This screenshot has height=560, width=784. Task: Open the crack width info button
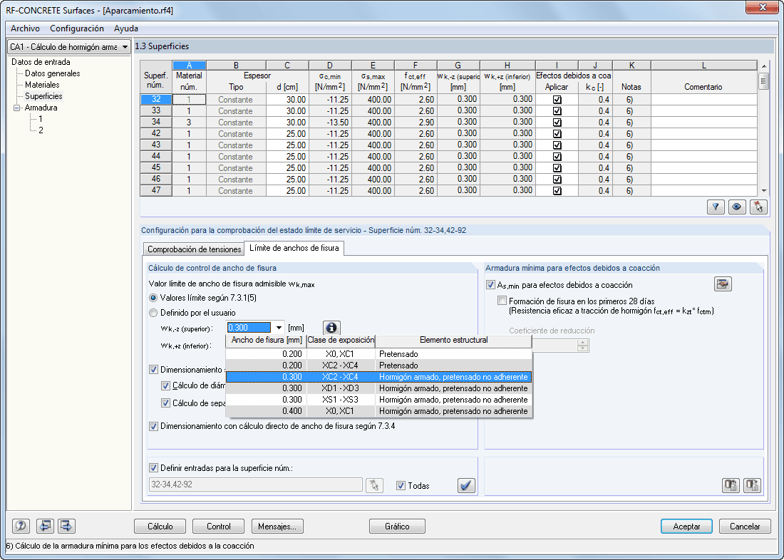click(331, 328)
